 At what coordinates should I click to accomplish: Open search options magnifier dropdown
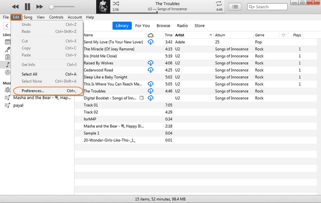click(252, 7)
